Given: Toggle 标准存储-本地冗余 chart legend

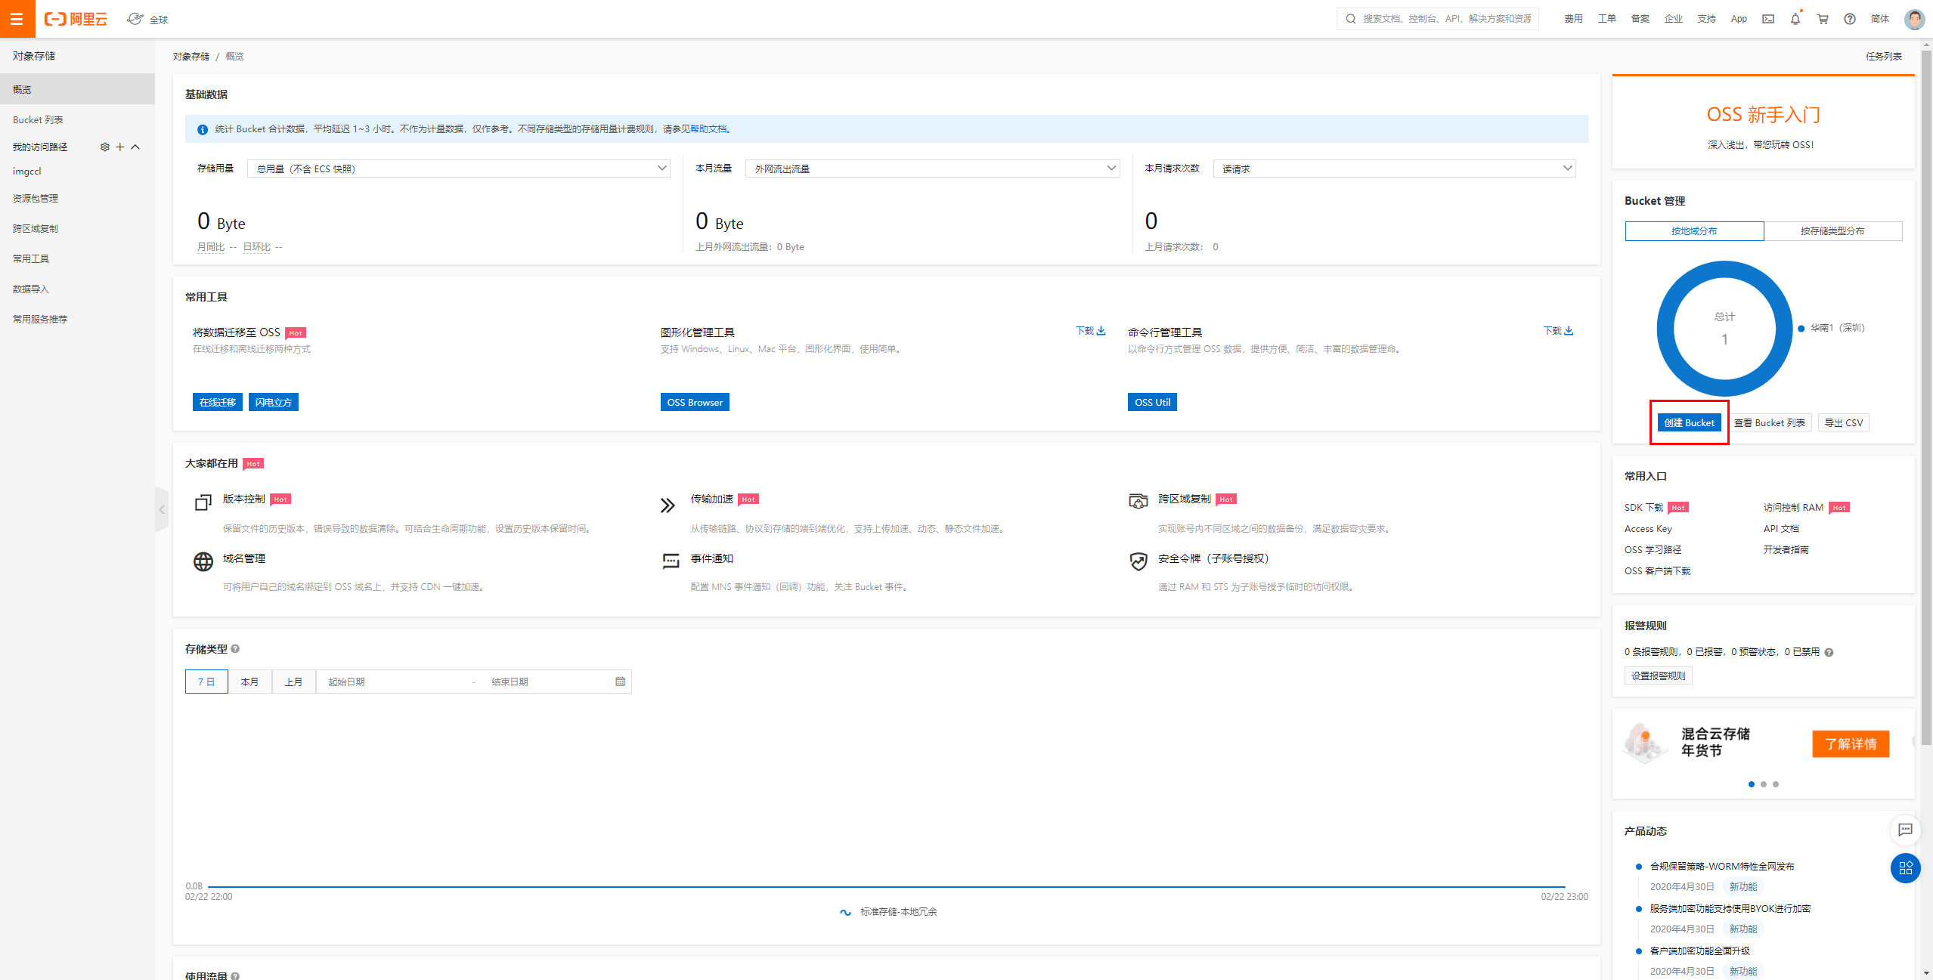Looking at the screenshot, I should [888, 912].
